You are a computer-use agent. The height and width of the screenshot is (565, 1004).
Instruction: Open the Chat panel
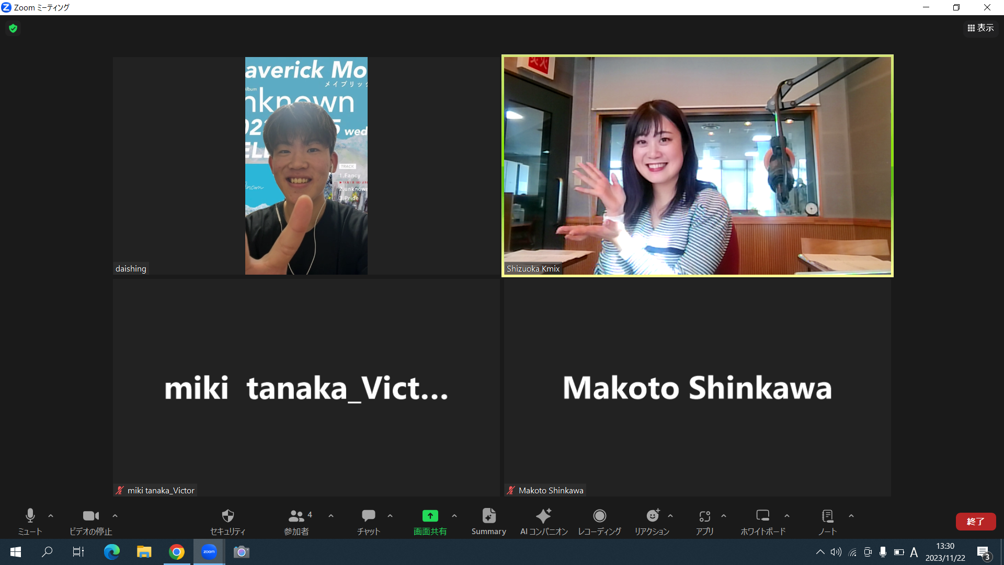tap(368, 516)
